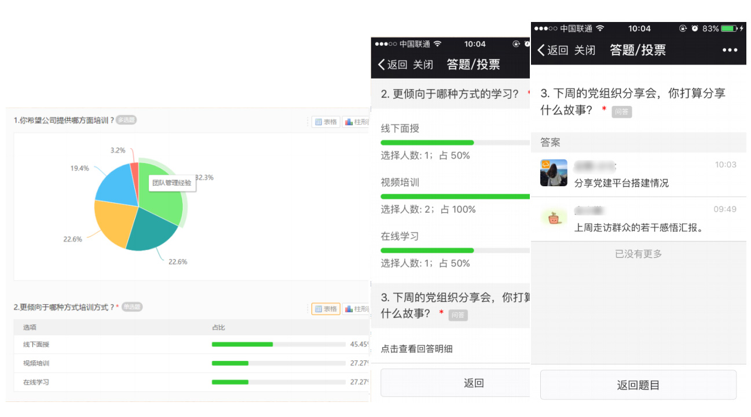This screenshot has width=751, height=417.
Task: Open 点击查看回答明细 to view answer details
Action: (x=416, y=348)
